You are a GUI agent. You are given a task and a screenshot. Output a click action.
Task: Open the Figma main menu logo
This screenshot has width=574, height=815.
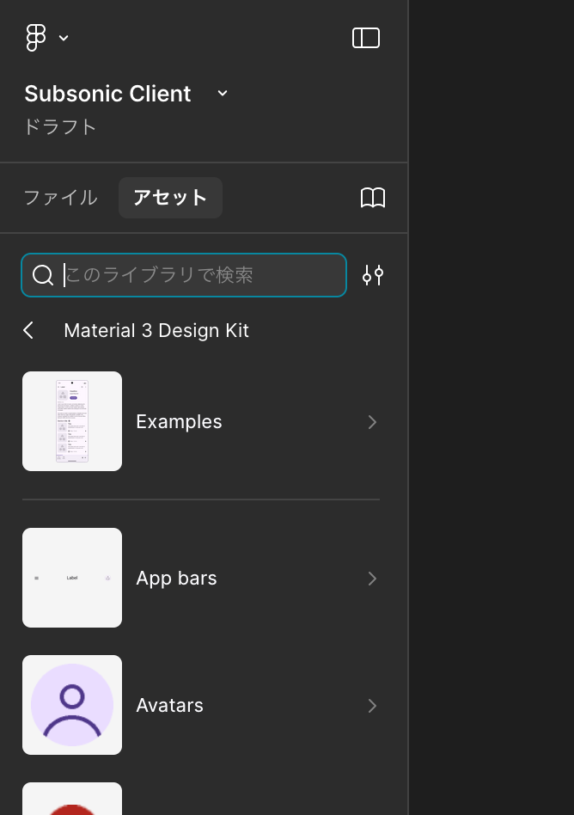(x=35, y=38)
